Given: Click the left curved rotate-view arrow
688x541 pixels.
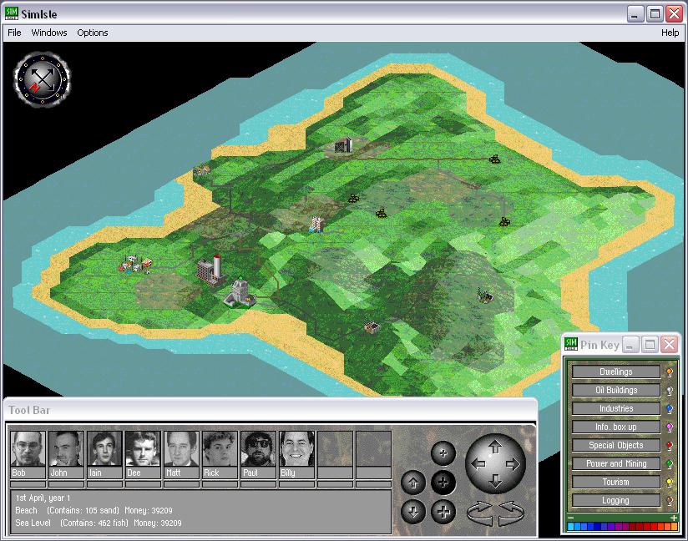Looking at the screenshot, I should (481, 513).
